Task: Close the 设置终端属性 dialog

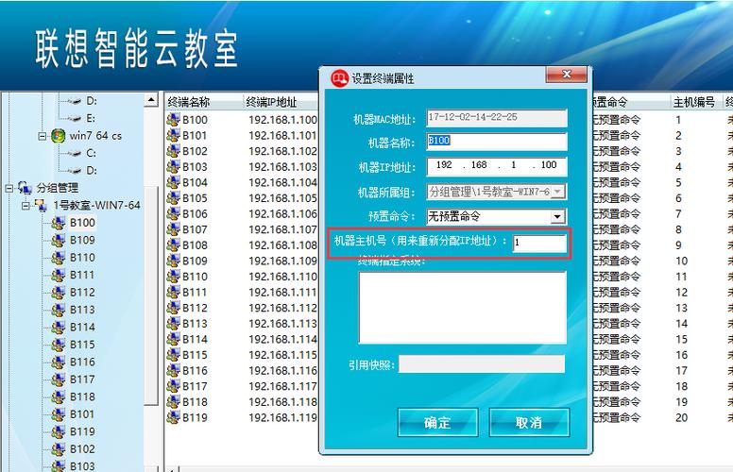Action: [x=566, y=75]
